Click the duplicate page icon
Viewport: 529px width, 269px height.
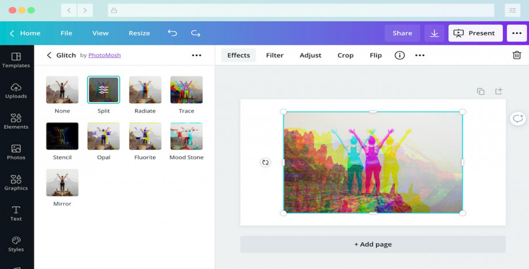tap(481, 91)
